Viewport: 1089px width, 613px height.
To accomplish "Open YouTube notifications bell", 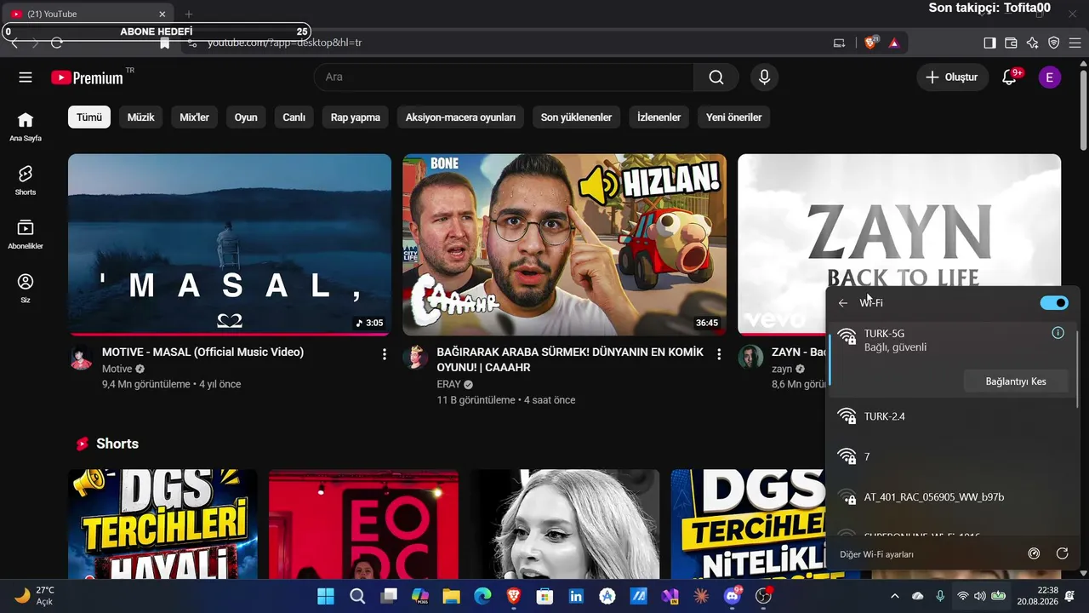I will point(1010,77).
